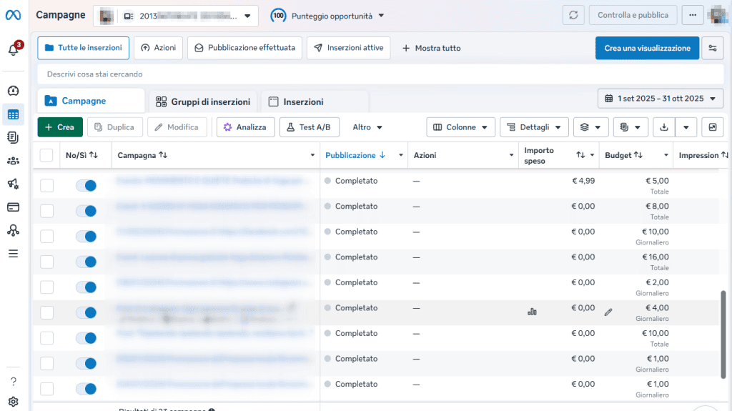Screen dimensions: 732x411
Task: Expand the Dettagli dropdown
Action: 534,127
